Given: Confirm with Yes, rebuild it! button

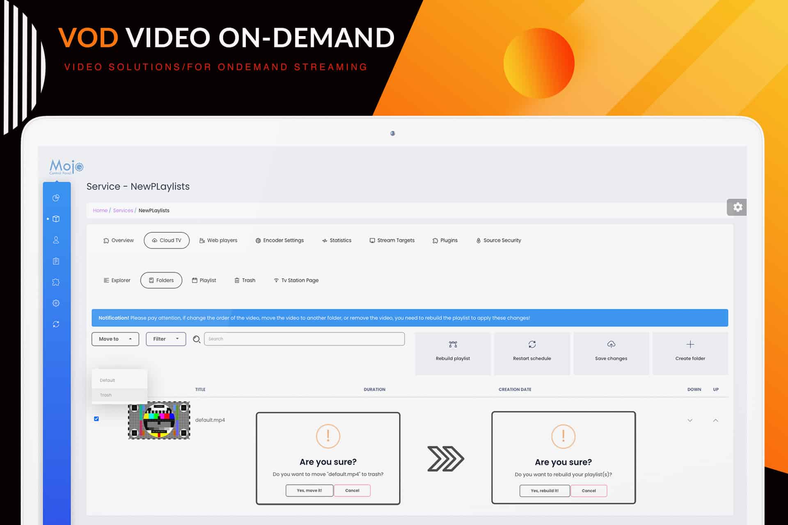Looking at the screenshot, I should click(x=545, y=491).
